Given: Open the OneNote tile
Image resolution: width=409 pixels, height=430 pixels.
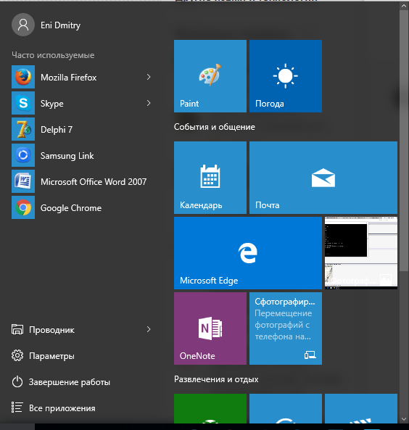Looking at the screenshot, I should click(210, 328).
